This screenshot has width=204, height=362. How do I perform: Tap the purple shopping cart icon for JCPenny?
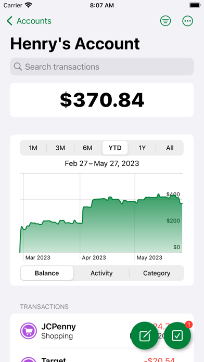[29, 331]
